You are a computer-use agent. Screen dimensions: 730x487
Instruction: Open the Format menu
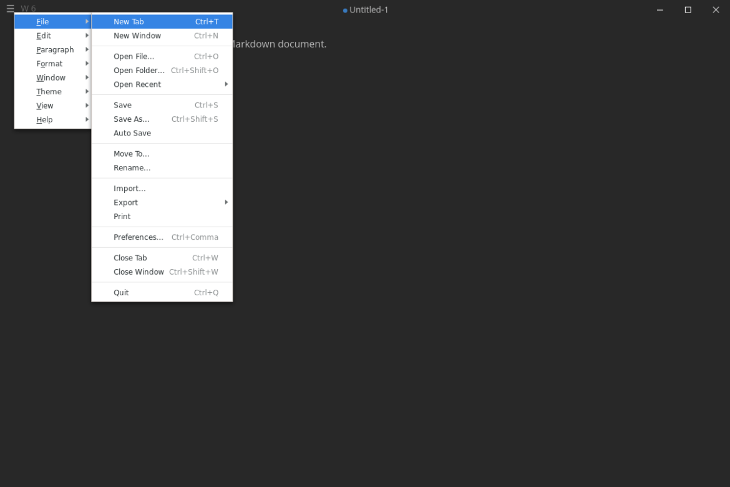point(49,63)
